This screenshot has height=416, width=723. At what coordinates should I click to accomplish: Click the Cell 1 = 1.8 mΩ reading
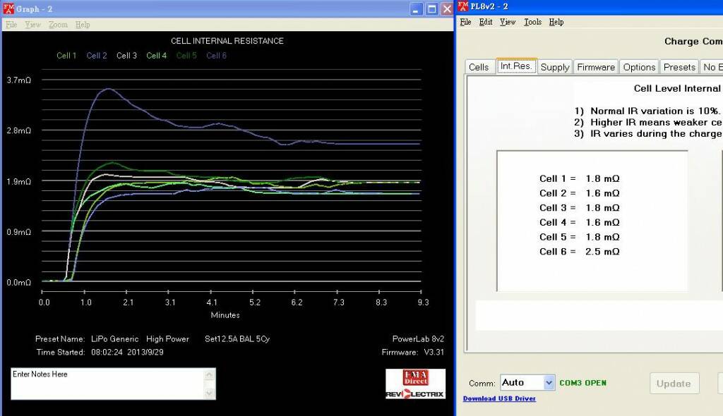(580, 178)
